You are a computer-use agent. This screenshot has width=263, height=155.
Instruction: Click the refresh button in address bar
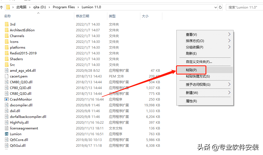click(220, 7)
